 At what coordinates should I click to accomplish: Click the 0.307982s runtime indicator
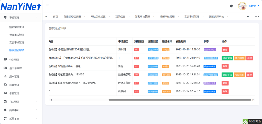(x=255, y=121)
